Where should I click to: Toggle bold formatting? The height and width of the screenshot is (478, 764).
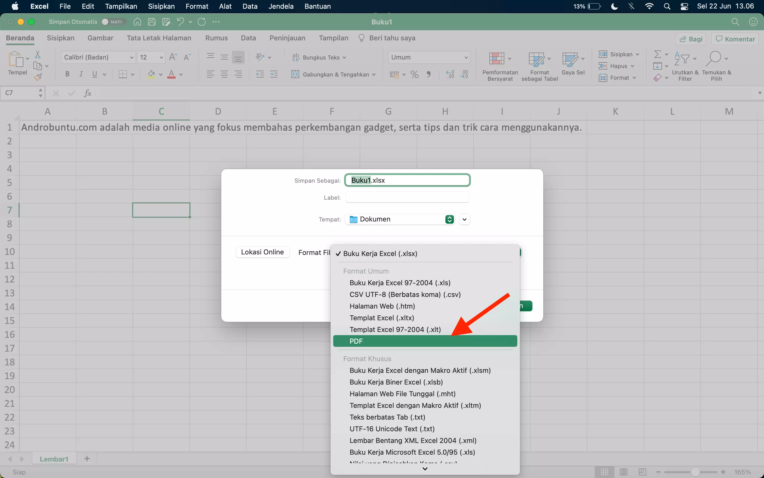coord(67,74)
